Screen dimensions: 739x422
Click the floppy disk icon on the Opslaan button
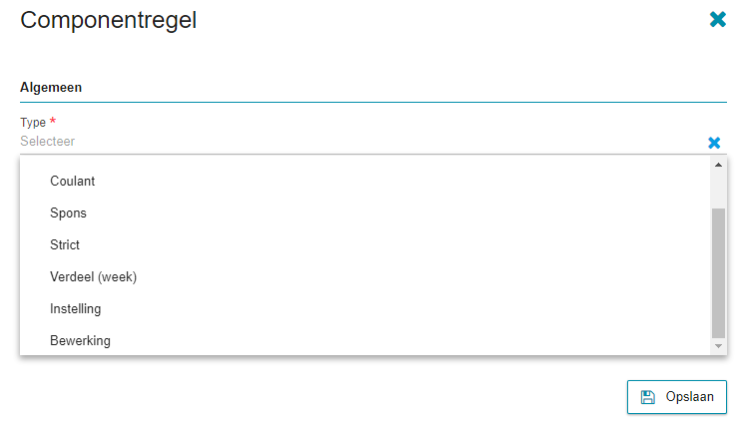(648, 397)
